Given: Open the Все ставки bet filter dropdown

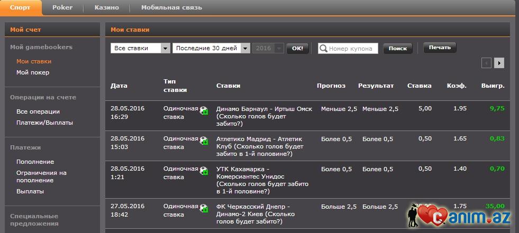Looking at the screenshot, I should (140, 48).
